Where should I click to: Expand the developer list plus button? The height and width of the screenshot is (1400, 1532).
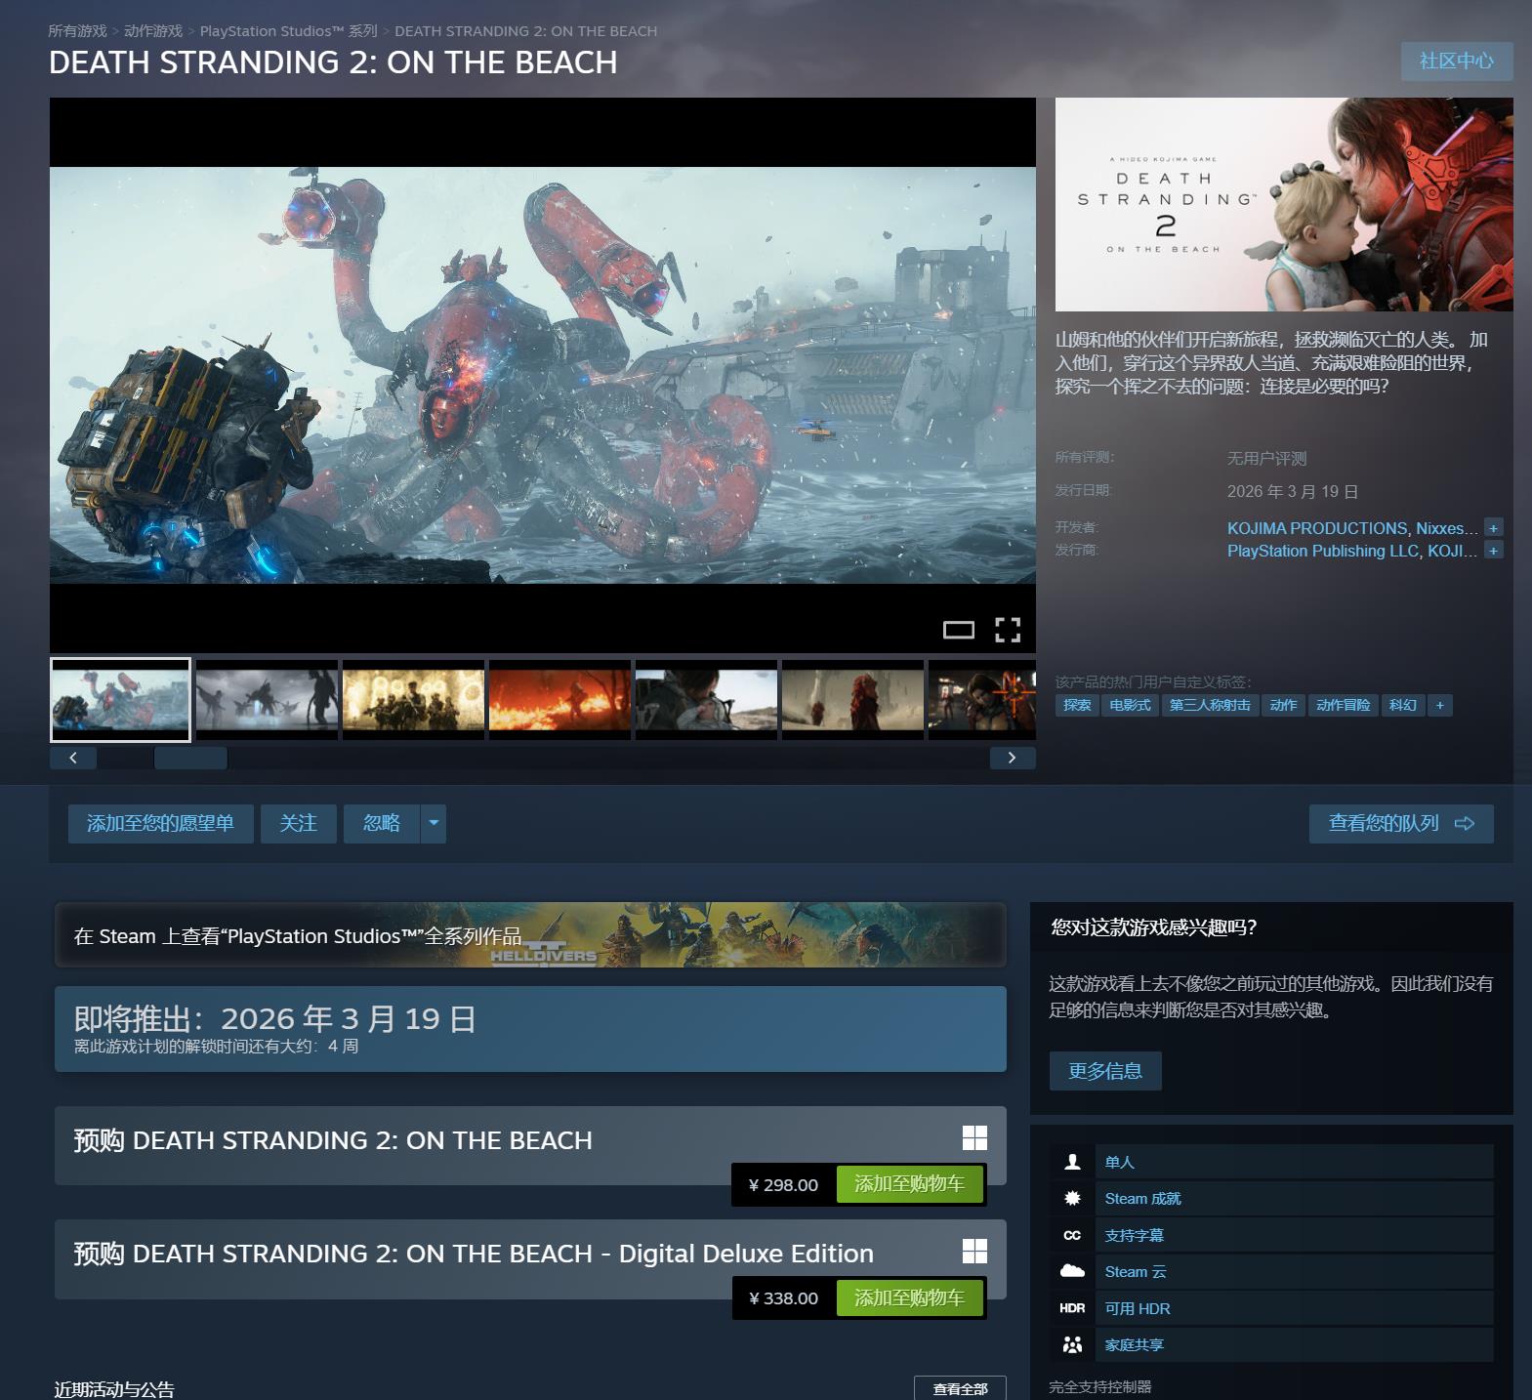[x=1493, y=528]
